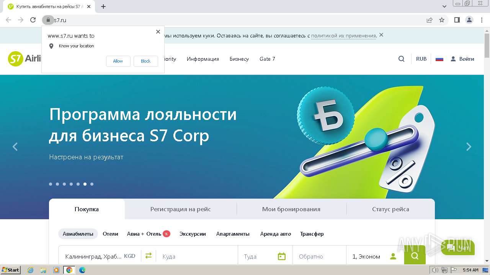Image resolution: width=490 pixels, height=275 pixels.
Task: Open the cookie usage policy link
Action: coord(343,36)
